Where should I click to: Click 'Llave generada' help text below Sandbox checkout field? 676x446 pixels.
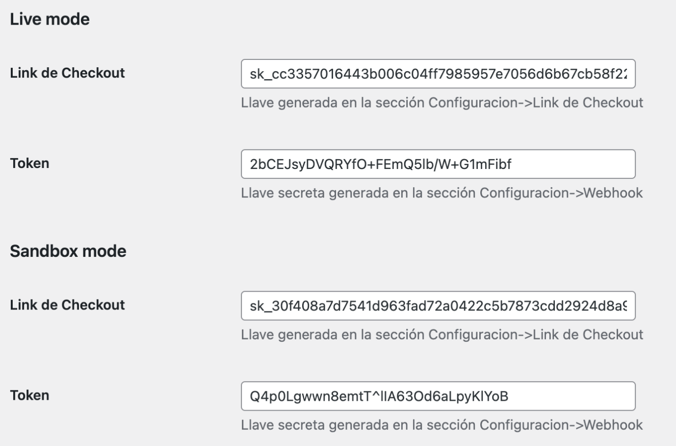334,334
